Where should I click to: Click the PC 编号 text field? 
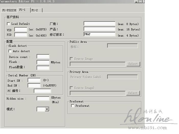pos(42,91)
